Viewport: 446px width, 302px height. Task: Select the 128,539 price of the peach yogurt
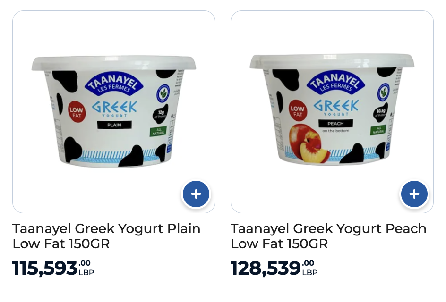pyautogui.click(x=266, y=268)
